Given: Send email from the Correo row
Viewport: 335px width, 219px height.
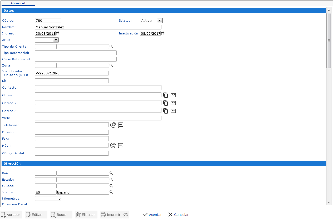Looking at the screenshot, I should pos(173,95).
